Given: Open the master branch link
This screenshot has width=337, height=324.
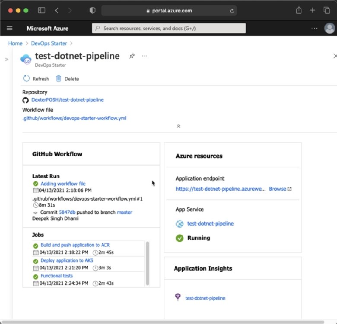Looking at the screenshot, I should click(x=125, y=212).
